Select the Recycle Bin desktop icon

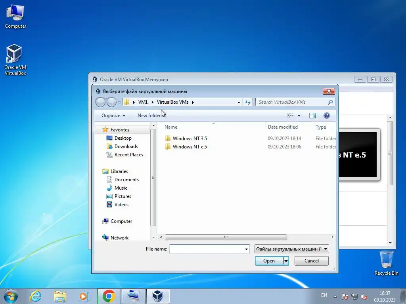(386, 263)
